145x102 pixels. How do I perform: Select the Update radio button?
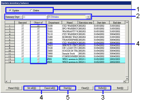[10, 10]
